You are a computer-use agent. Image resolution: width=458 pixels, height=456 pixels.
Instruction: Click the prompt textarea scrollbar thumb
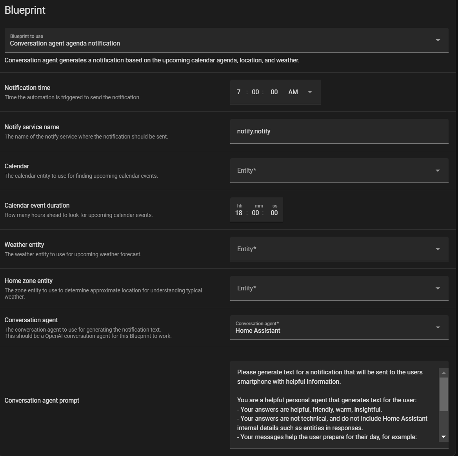pos(443,394)
